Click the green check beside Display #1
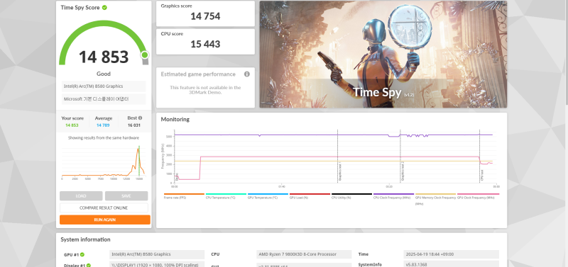Screen dimensions: 568x267 88,266
